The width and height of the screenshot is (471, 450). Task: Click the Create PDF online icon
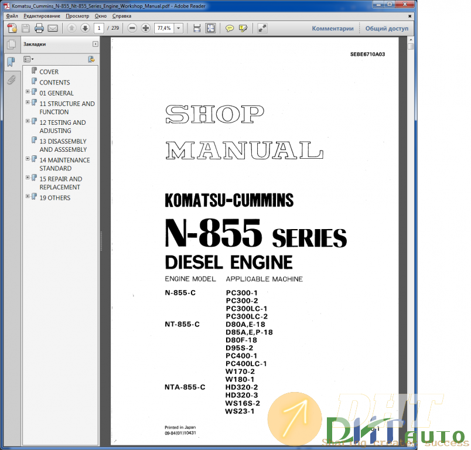(x=12, y=28)
